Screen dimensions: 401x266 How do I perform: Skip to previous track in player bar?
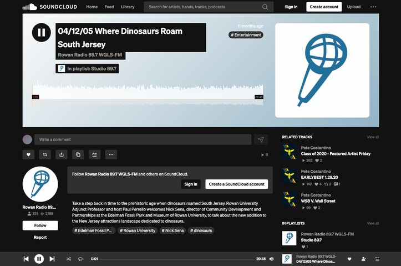point(26,259)
